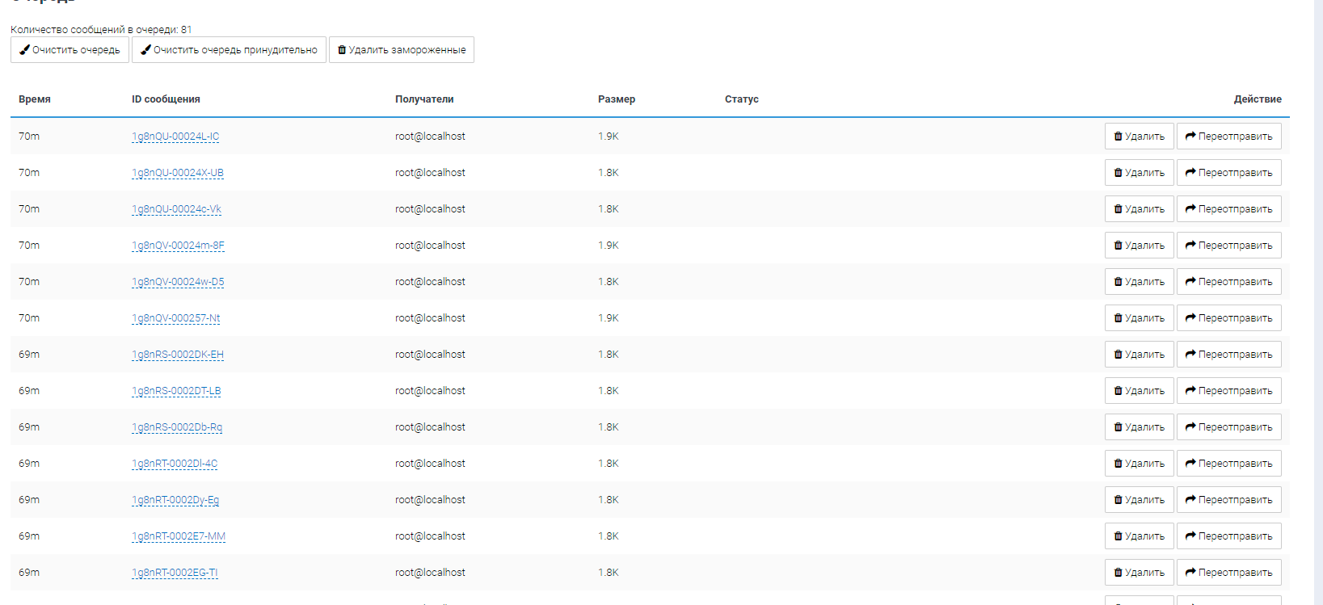This screenshot has height=605, width=1323.
Task: Open message 1g8nRT-0002E7-MM link
Action: (179, 536)
